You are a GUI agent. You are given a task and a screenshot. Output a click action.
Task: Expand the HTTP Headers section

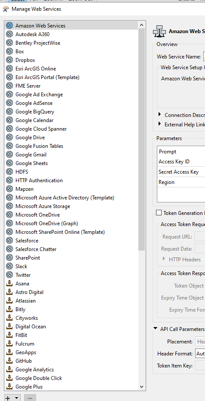tap(164, 259)
